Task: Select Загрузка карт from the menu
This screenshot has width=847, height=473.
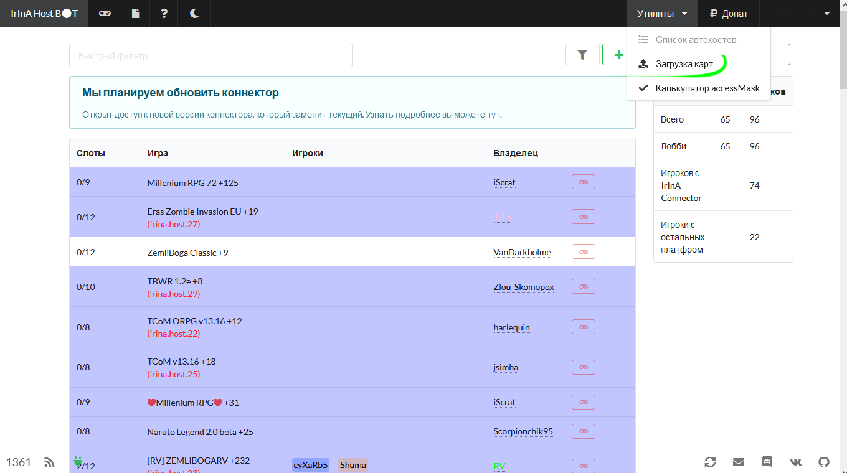Action: pos(699,63)
